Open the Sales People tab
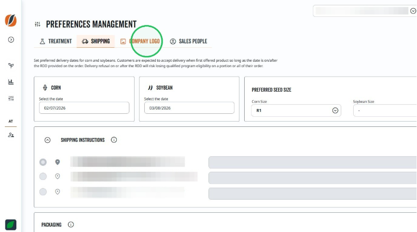This screenshot has height=232, width=417. (189, 41)
